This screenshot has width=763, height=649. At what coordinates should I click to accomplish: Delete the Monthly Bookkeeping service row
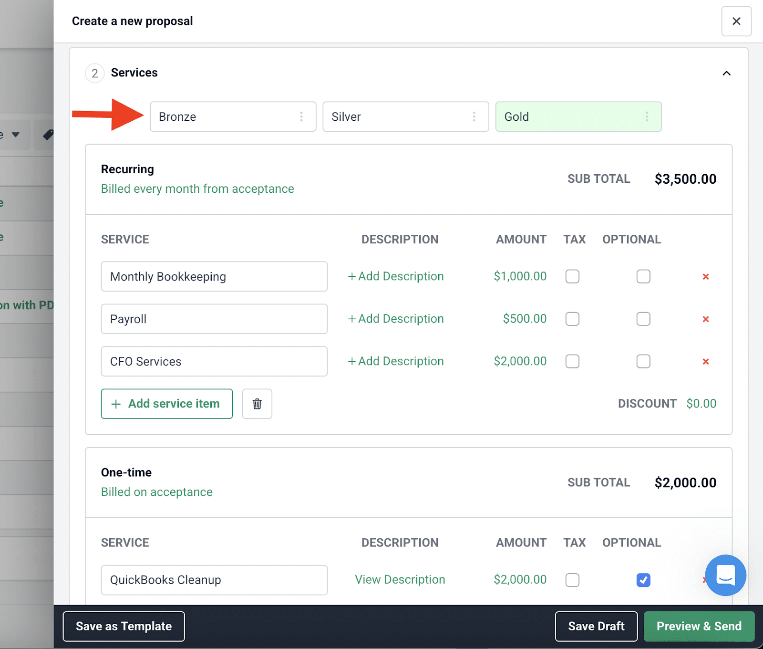pos(706,276)
